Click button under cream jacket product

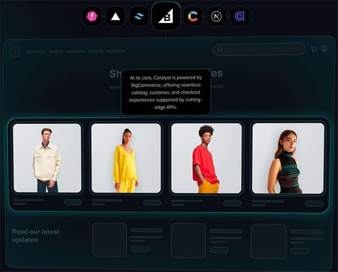tap(73, 202)
